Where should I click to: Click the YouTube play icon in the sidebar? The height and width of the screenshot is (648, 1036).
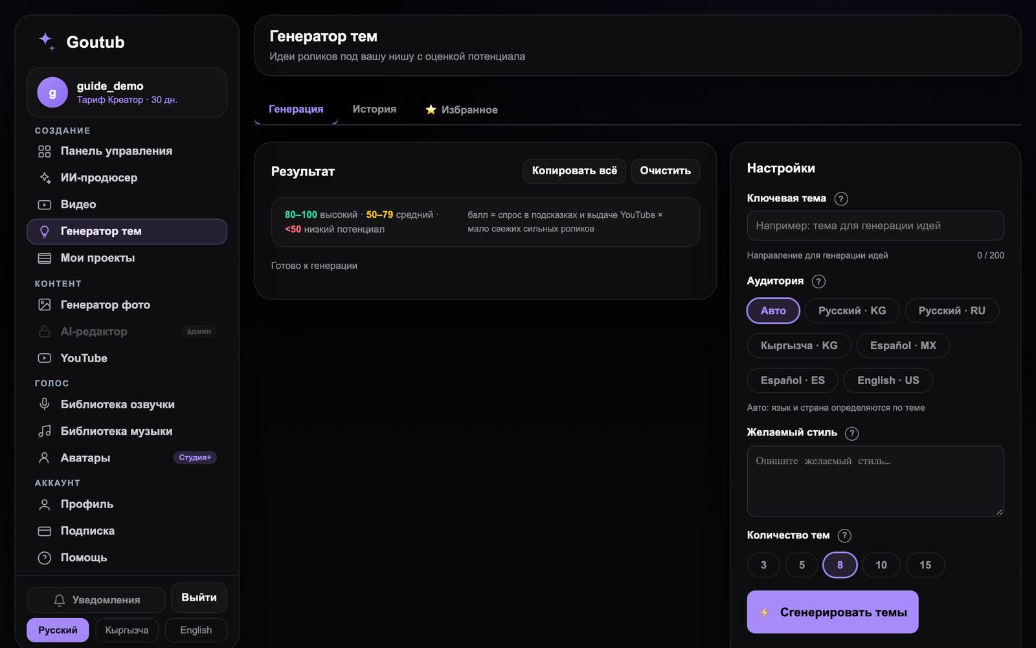coord(44,358)
